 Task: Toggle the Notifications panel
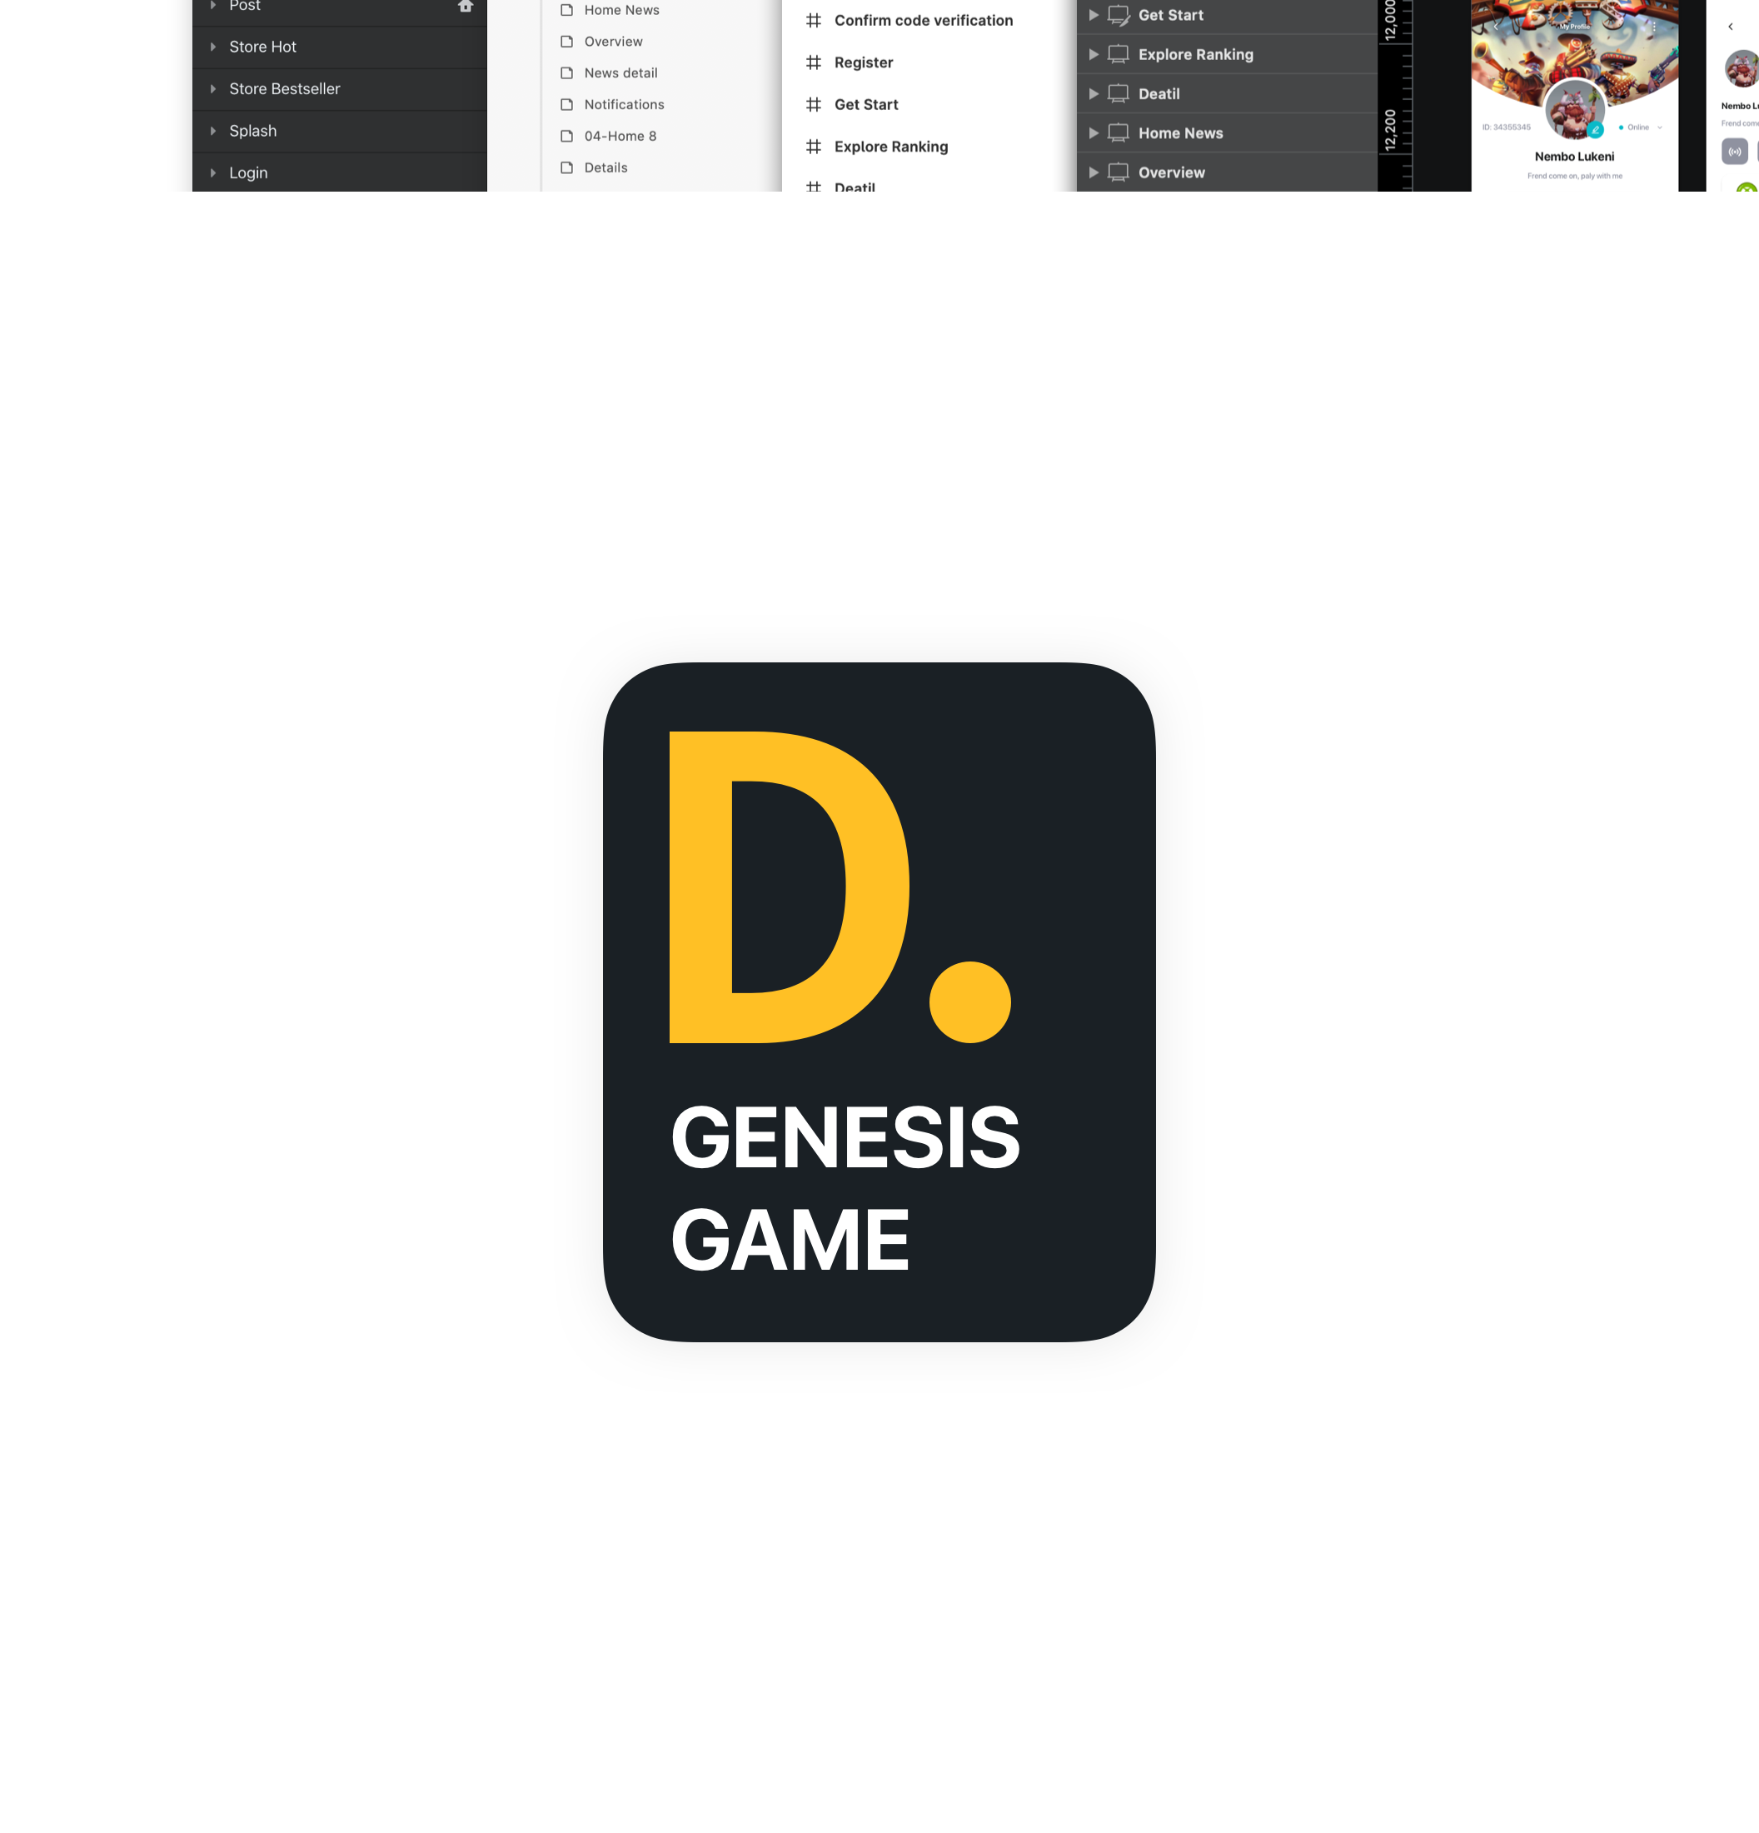pyautogui.click(x=624, y=103)
